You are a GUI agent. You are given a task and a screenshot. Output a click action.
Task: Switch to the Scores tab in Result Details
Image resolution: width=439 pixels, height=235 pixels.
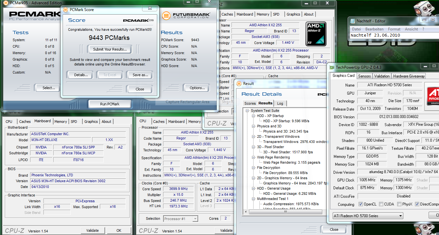click(x=250, y=103)
